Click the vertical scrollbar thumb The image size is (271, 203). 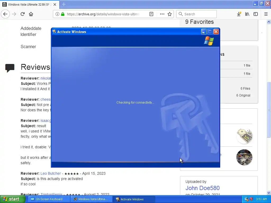[269, 110]
